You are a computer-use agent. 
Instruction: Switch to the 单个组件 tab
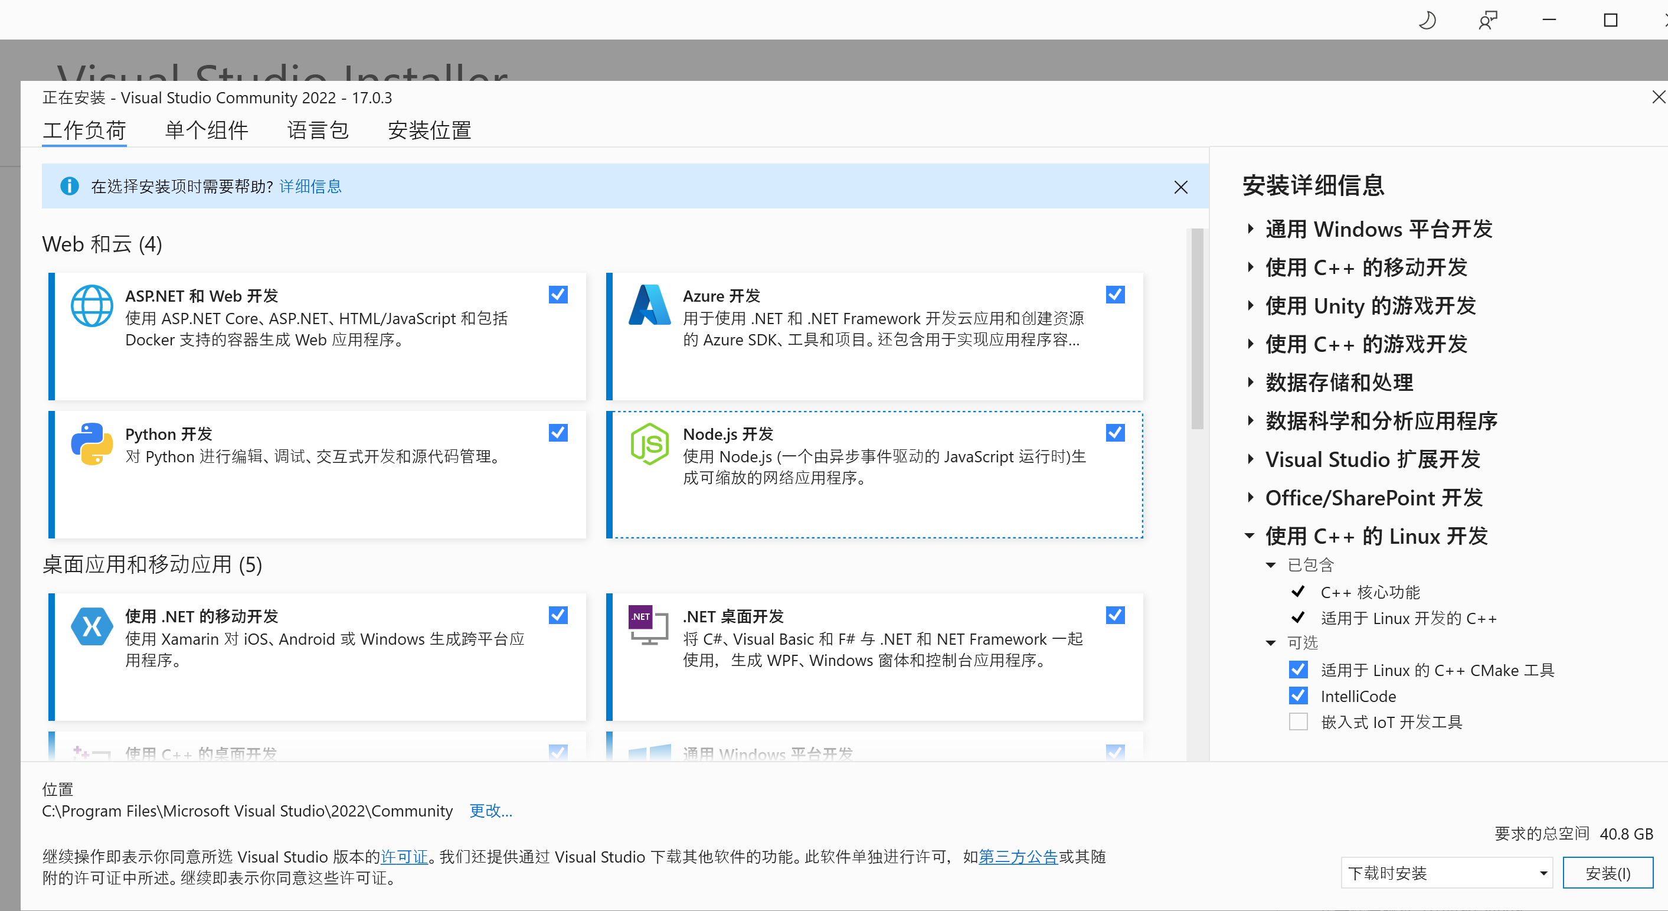tap(207, 130)
